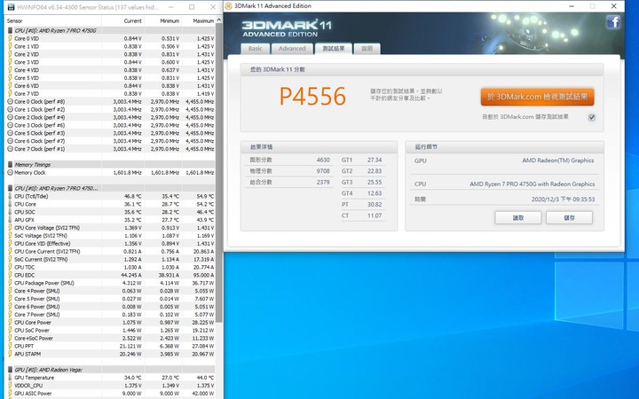The image size is (639, 399).
Task: Select the P4556 score text
Action: (312, 97)
